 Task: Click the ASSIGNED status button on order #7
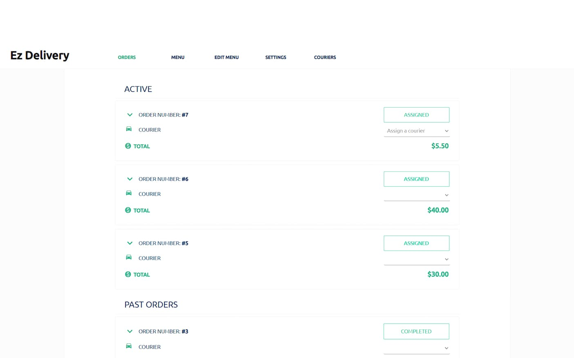[416, 115]
